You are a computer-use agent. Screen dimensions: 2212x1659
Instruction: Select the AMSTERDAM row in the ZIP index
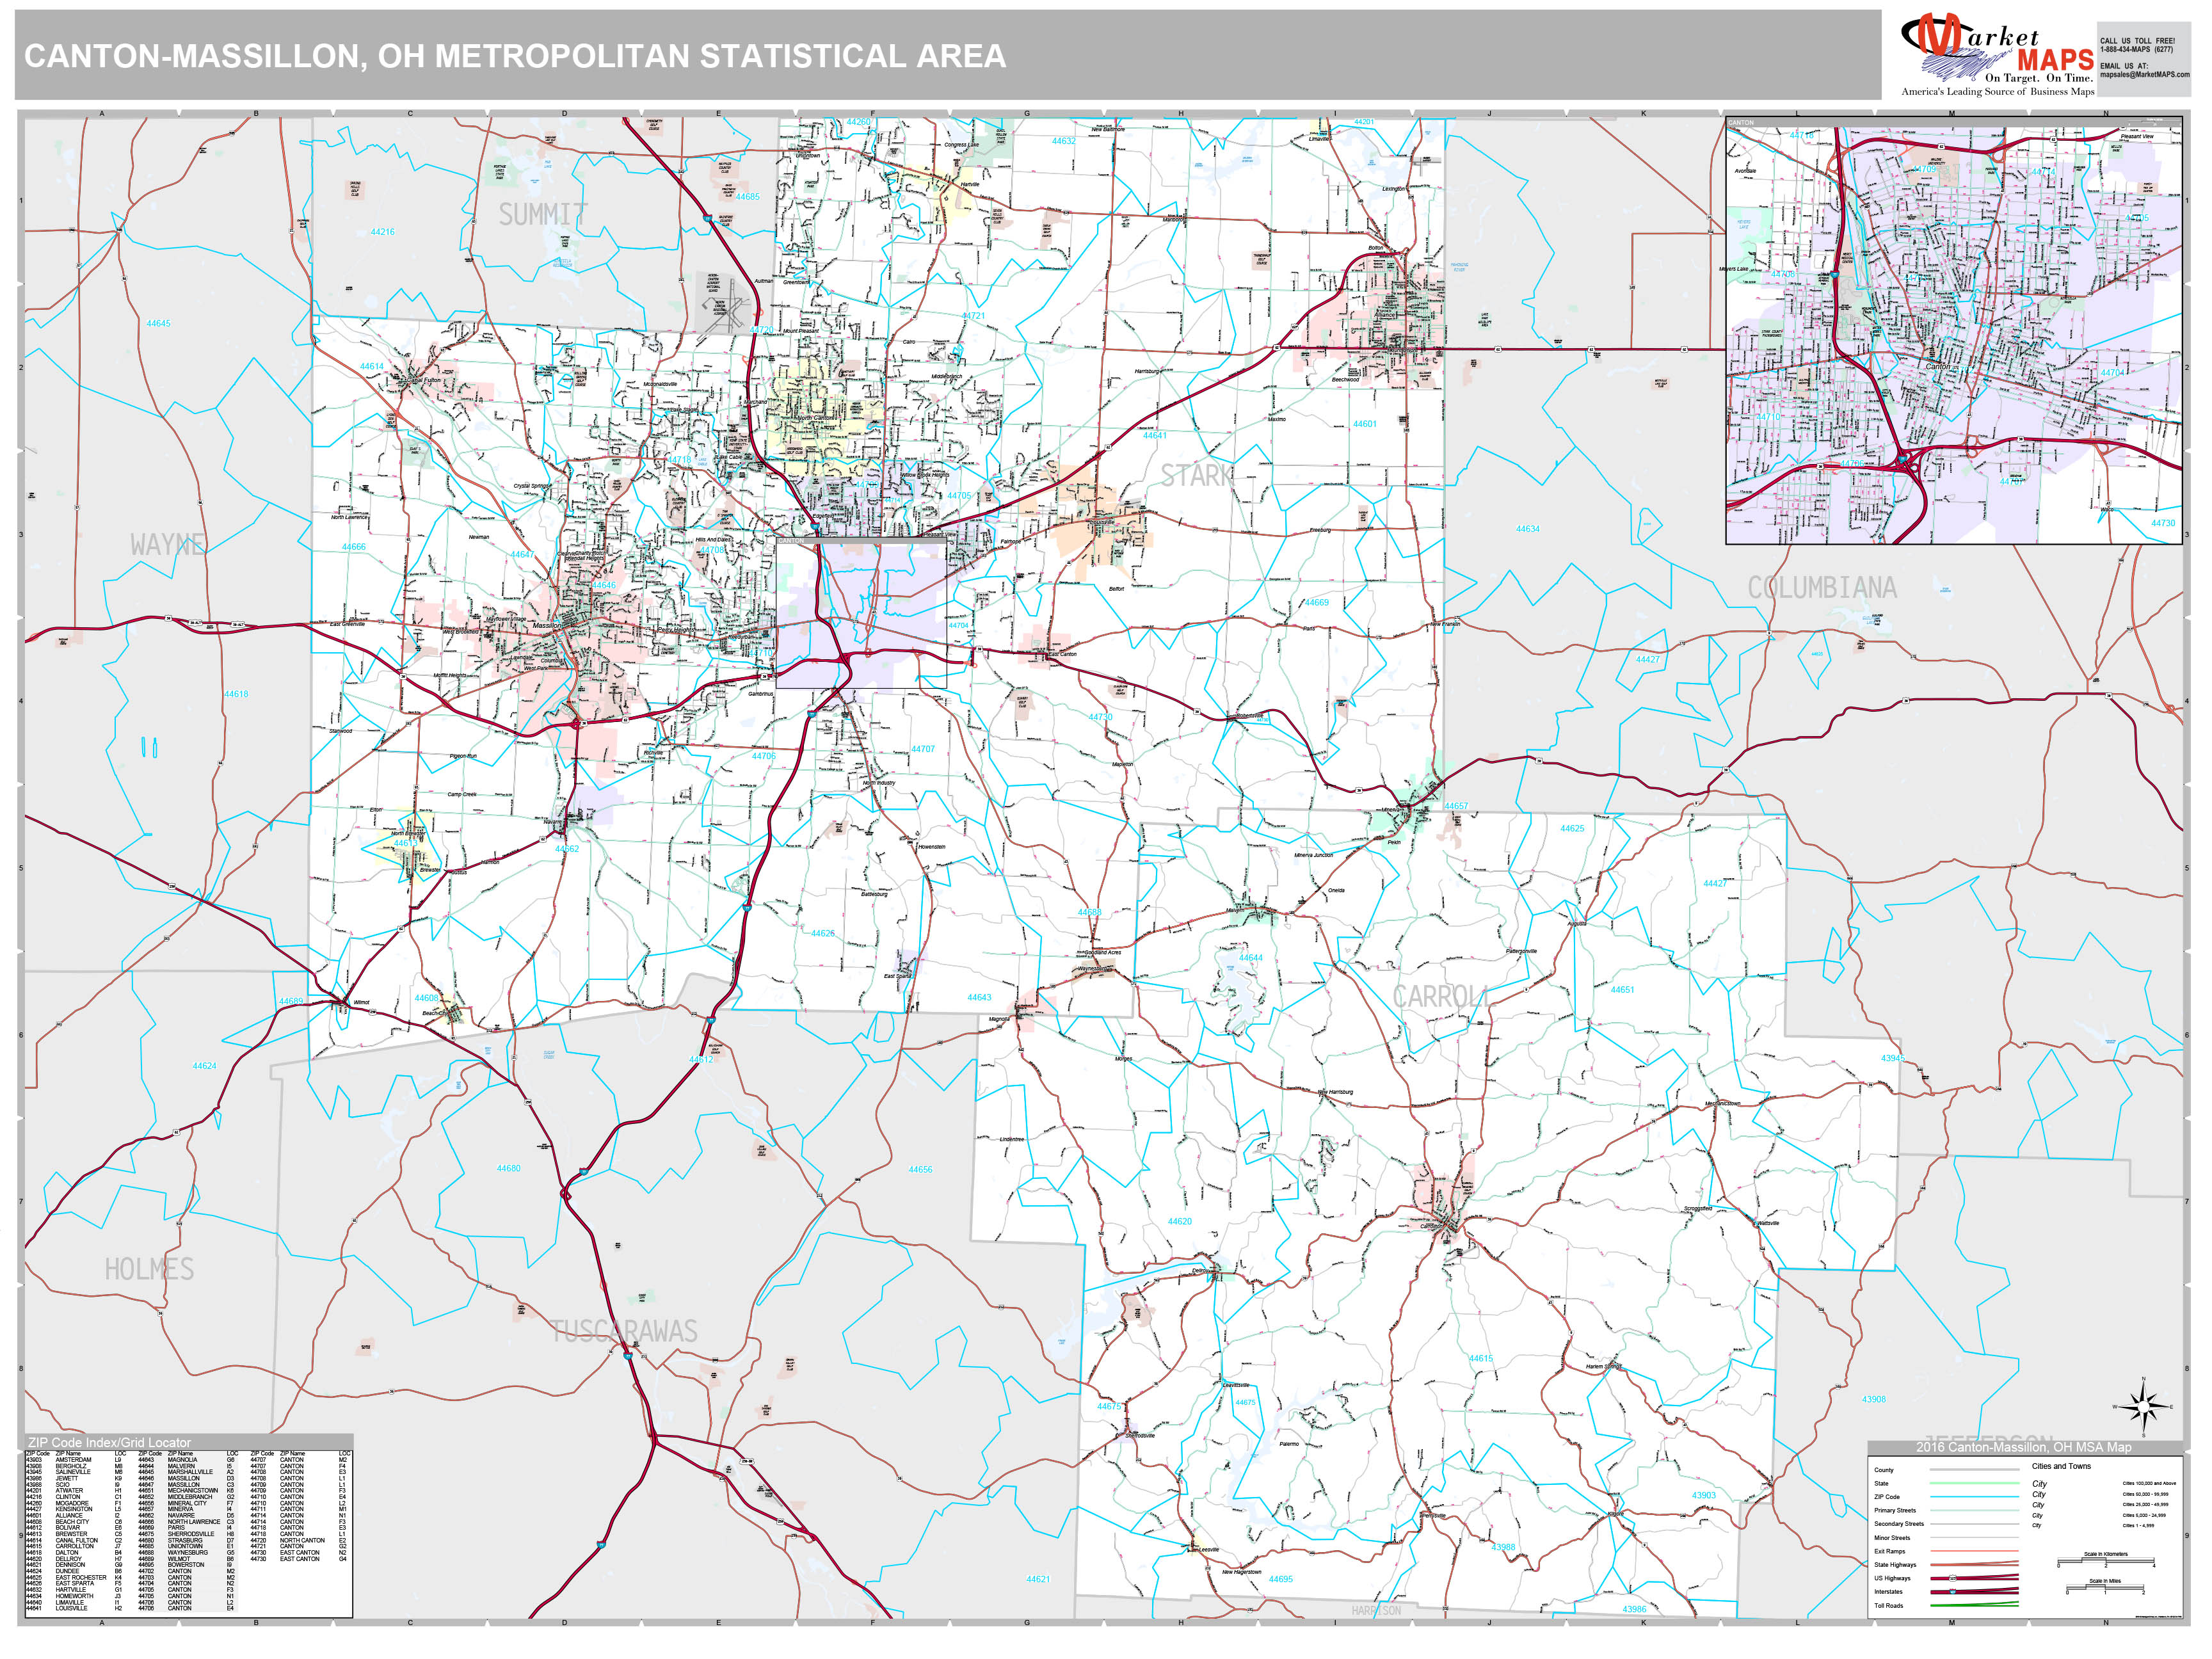pos(73,1460)
